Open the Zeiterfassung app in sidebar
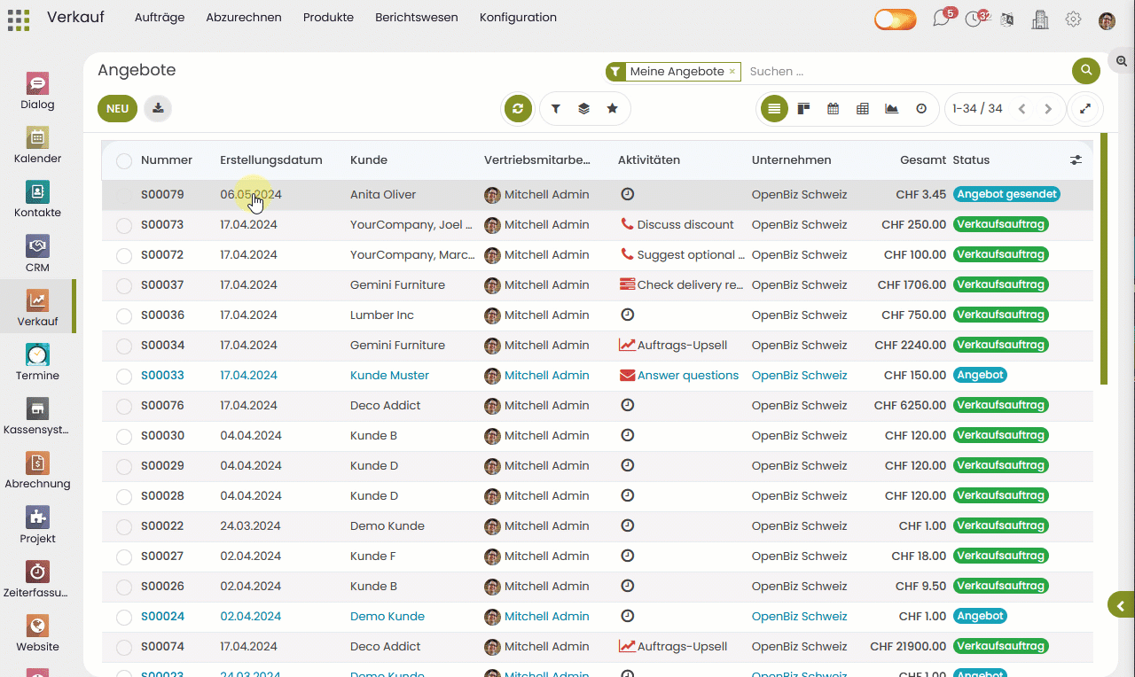 [x=36, y=578]
